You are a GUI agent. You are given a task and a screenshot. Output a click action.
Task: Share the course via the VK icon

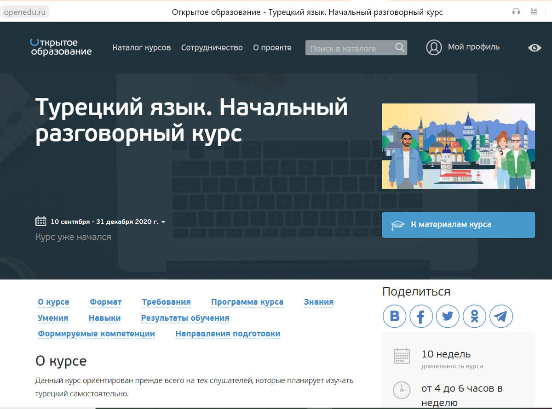tap(394, 316)
